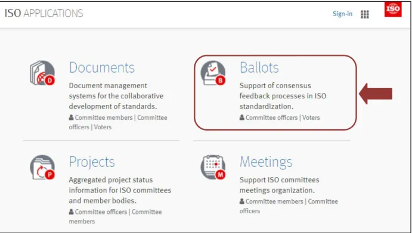This screenshot has height=233, width=412.
Task: Click the Projects description about aggregated status
Action: (120, 190)
